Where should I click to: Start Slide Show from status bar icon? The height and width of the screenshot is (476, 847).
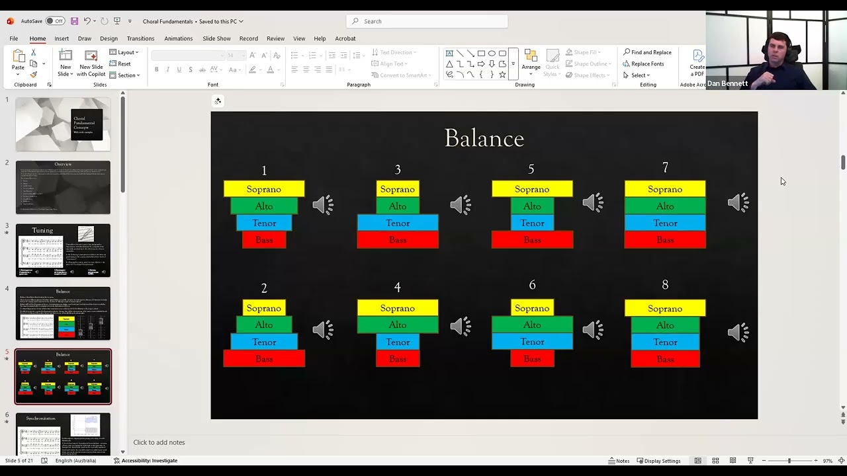750,461
